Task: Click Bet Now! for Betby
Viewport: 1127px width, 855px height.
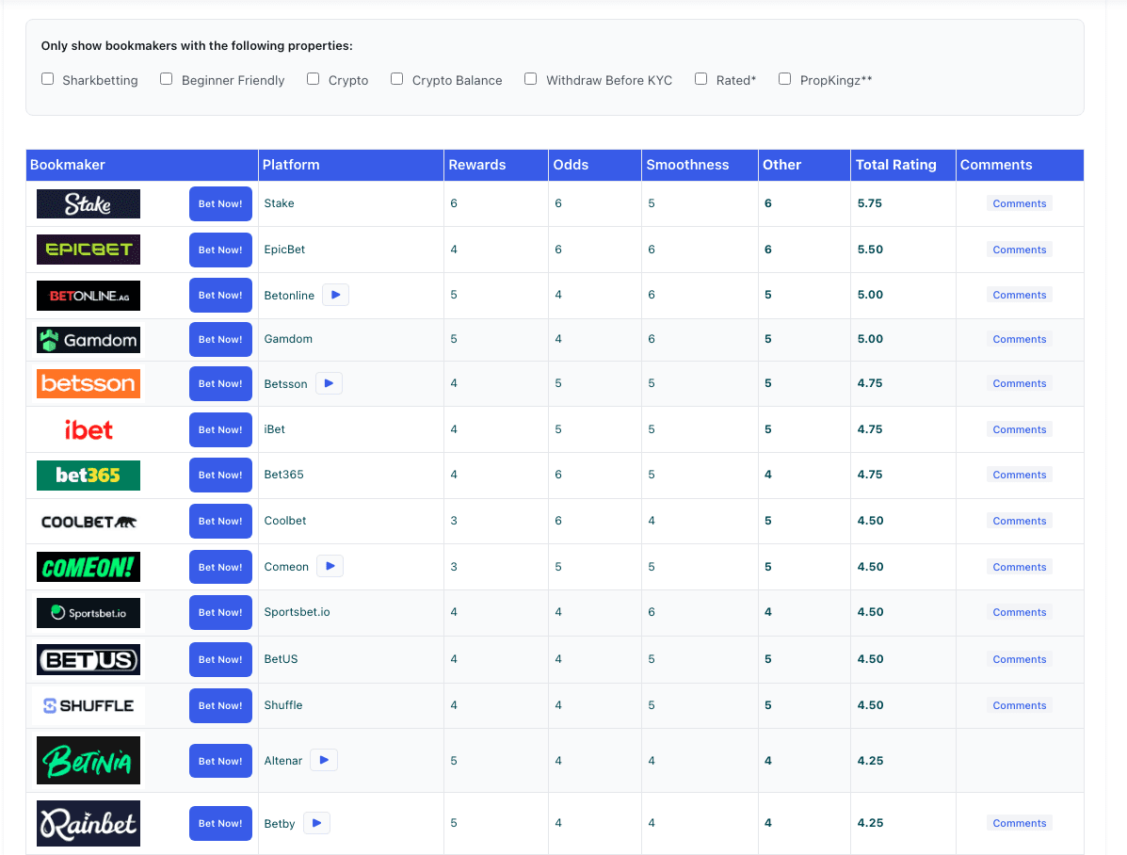Action: tap(220, 823)
